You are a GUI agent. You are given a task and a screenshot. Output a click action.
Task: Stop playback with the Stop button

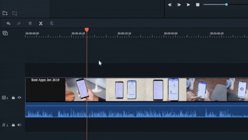point(198,5)
